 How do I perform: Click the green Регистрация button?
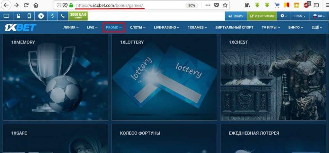click(262, 16)
